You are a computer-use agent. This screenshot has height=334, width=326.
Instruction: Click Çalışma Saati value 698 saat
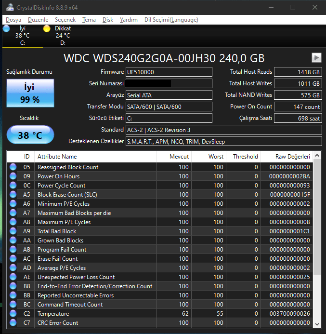(298, 118)
